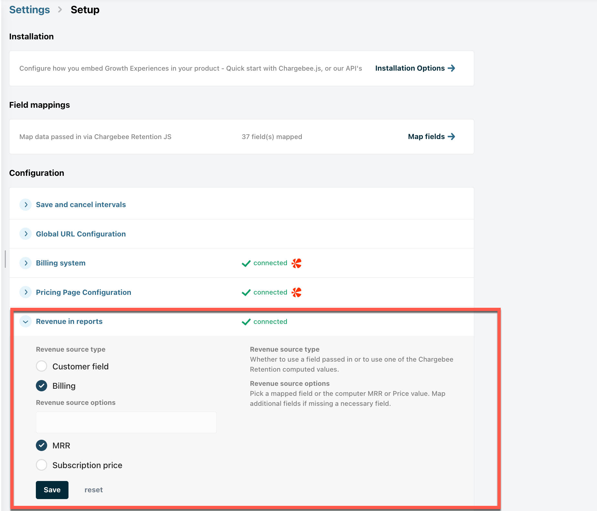Open the Installation Options link

415,68
